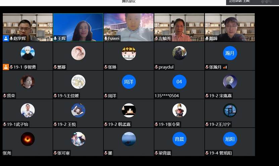This screenshot has width=279, height=166.
Task: Click the 腾讯会议 title at top
Action: pos(129,2)
